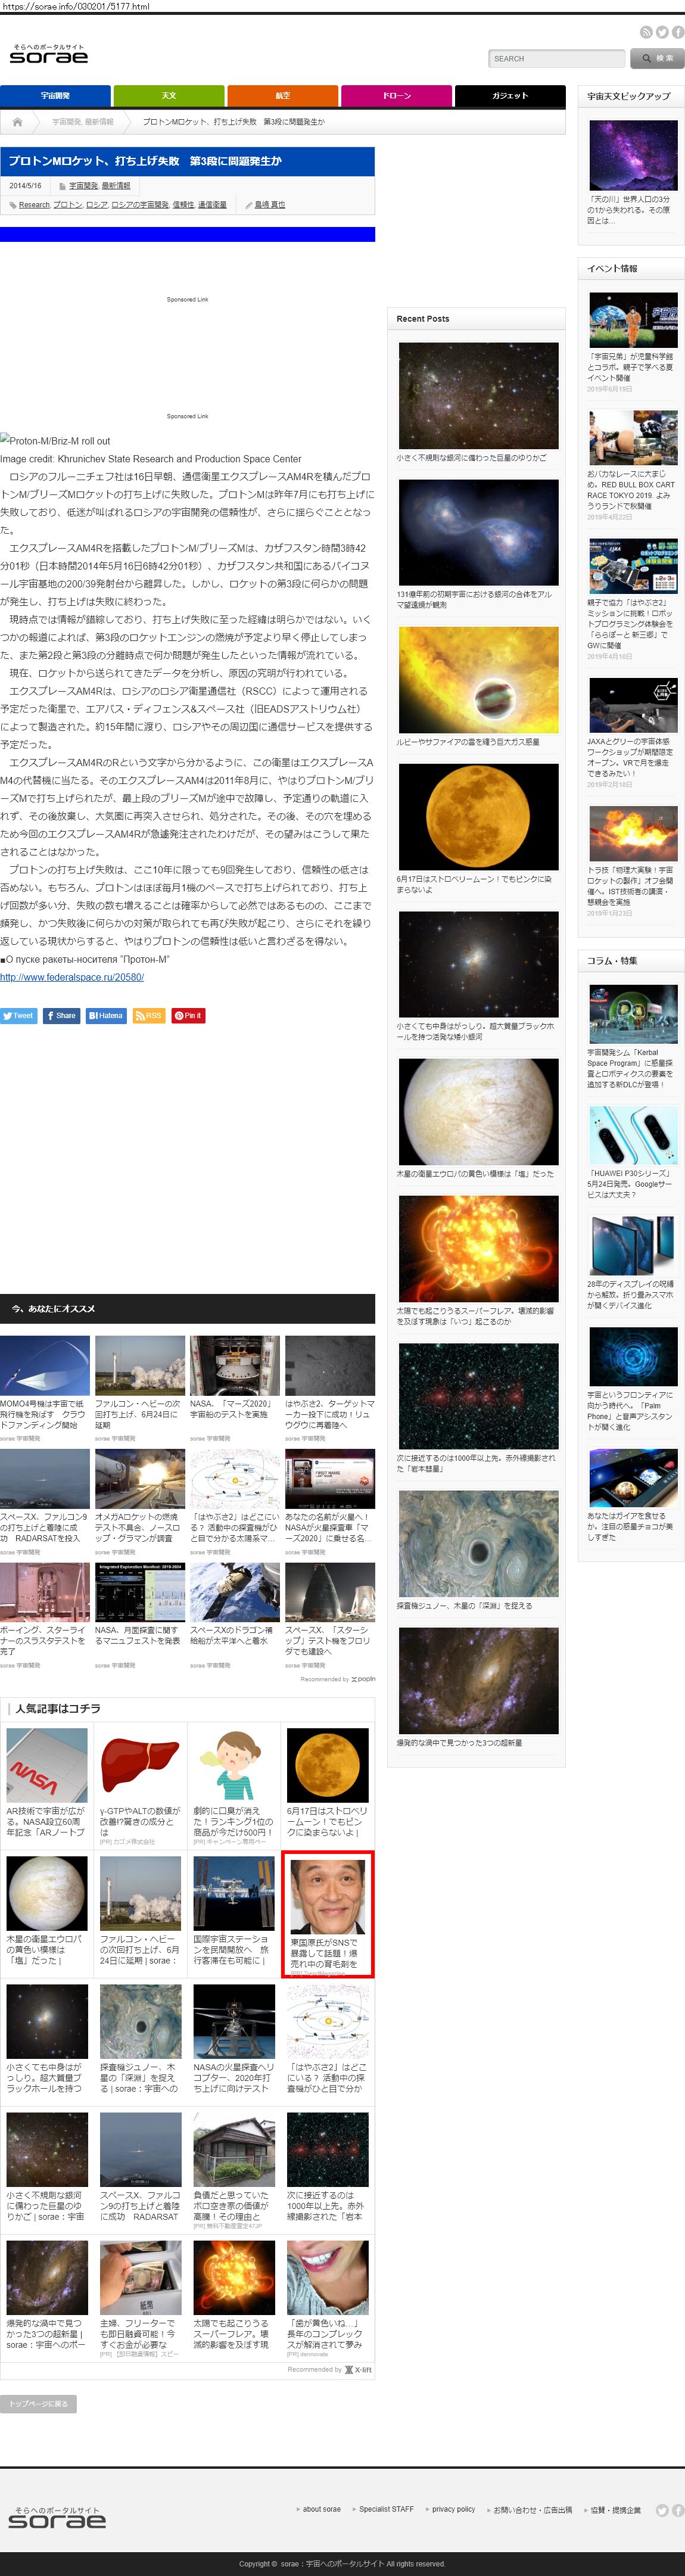Click the home icon in breadcrumb
Viewport: 685px width, 2576px height.
pos(17,122)
